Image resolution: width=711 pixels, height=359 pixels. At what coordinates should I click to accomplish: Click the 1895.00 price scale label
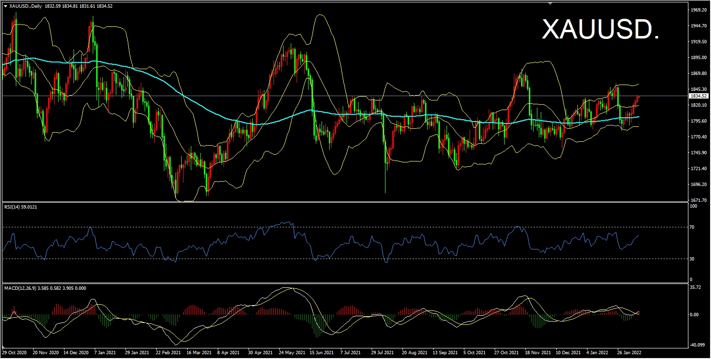[698, 58]
